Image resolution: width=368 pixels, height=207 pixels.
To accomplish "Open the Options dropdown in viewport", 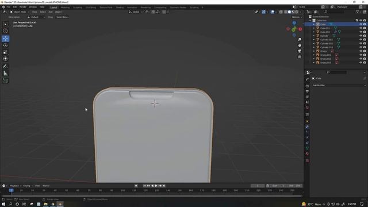I will tap(297, 17).
